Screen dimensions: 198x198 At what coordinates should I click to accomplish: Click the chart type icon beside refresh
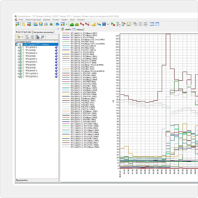(x=63, y=24)
